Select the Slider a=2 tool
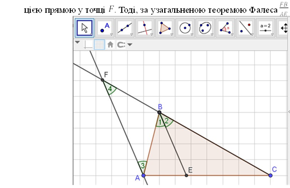 (266, 28)
